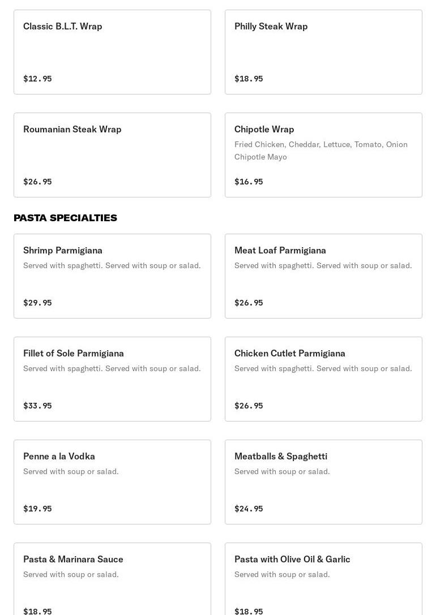Click the $16.95 Chipotle Wrap price
The image size is (436, 615).
[x=249, y=182]
